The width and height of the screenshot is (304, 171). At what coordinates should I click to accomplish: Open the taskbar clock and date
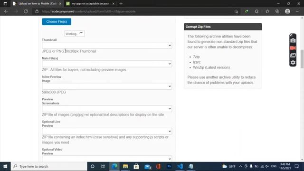(285, 166)
